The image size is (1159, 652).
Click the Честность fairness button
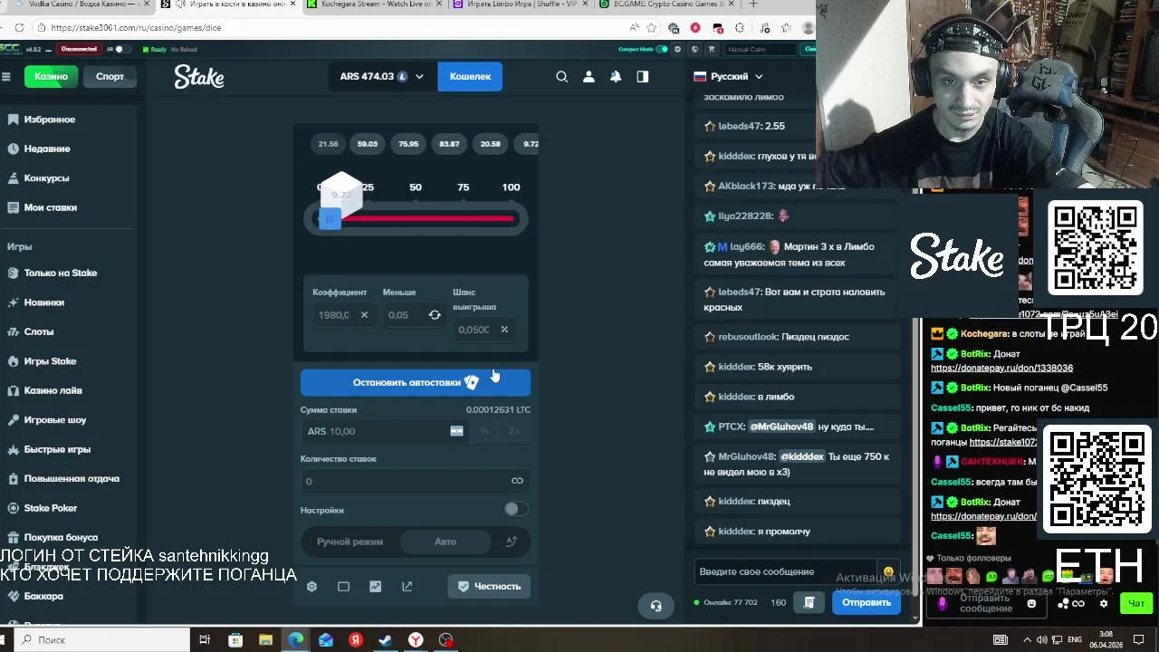[490, 587]
